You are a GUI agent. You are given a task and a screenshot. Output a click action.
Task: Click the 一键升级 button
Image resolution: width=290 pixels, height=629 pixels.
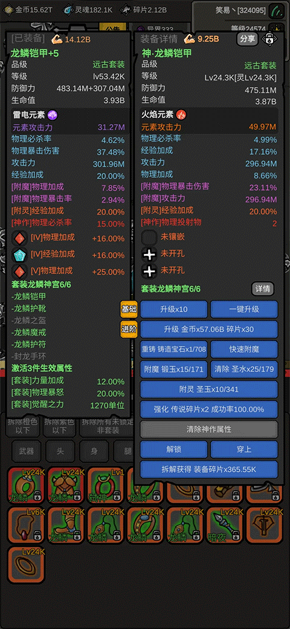click(244, 309)
